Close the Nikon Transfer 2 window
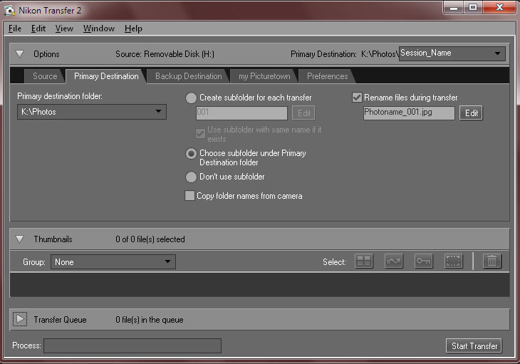520x364 pixels. click(x=499, y=8)
